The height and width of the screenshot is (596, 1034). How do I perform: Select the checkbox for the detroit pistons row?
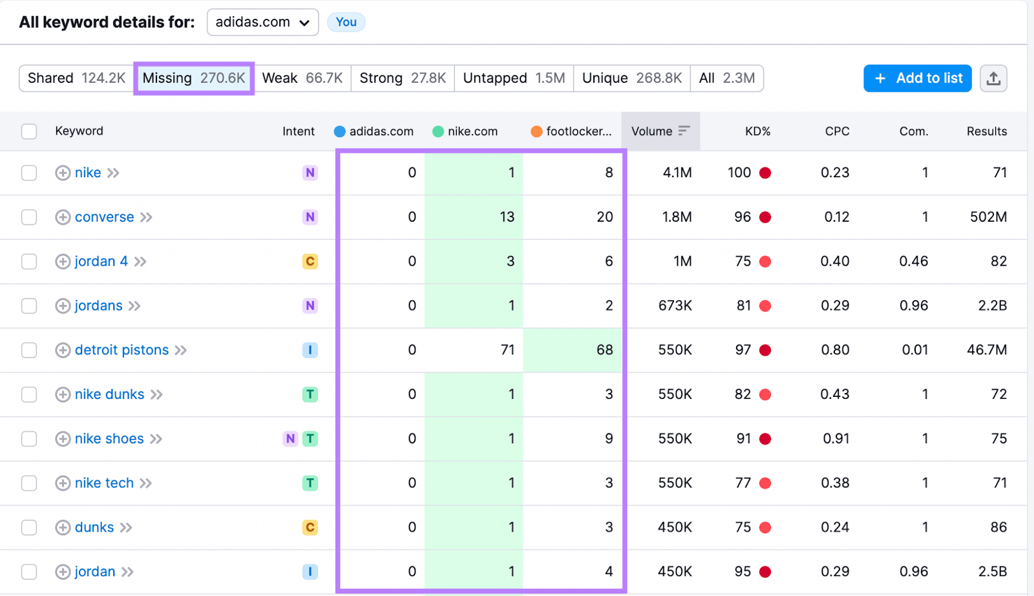pos(28,350)
